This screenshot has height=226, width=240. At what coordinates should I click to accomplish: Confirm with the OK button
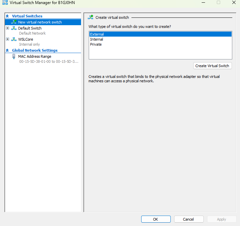156,219
